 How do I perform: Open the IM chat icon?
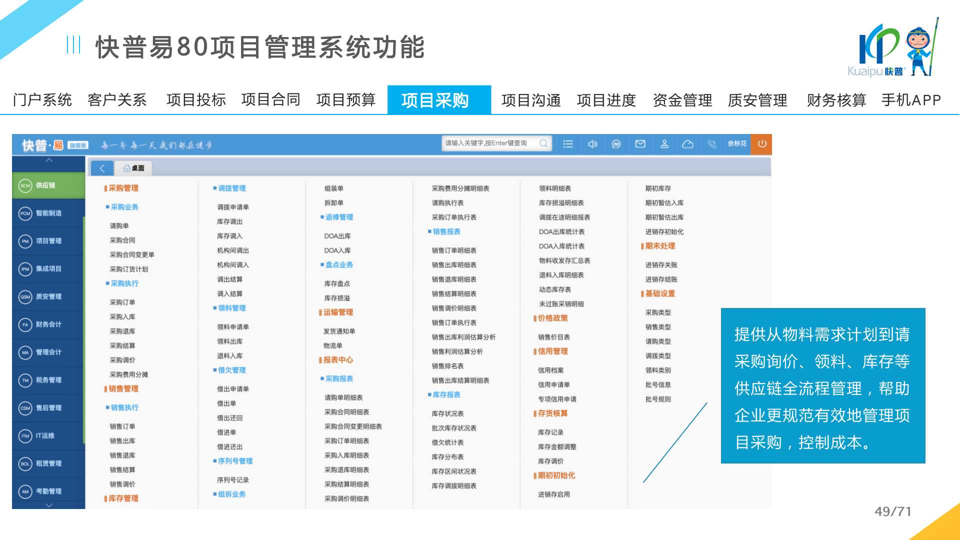pos(616,144)
